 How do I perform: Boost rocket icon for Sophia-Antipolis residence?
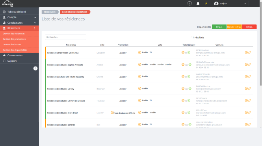[250, 65]
